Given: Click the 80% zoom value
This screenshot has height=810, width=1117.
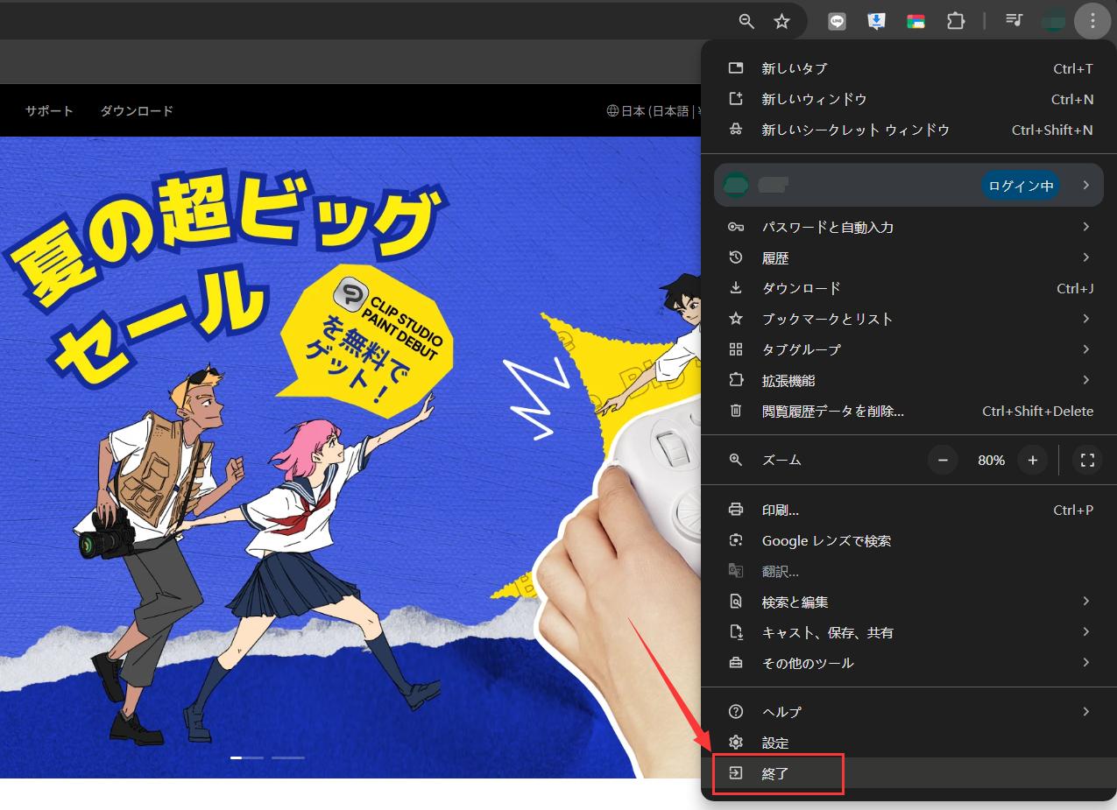Looking at the screenshot, I should click(x=991, y=460).
